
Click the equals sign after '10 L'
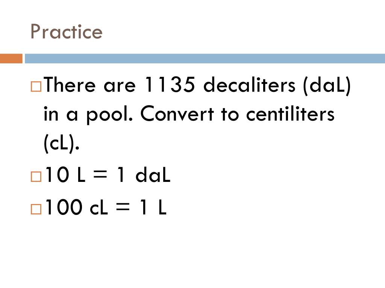(x=100, y=174)
